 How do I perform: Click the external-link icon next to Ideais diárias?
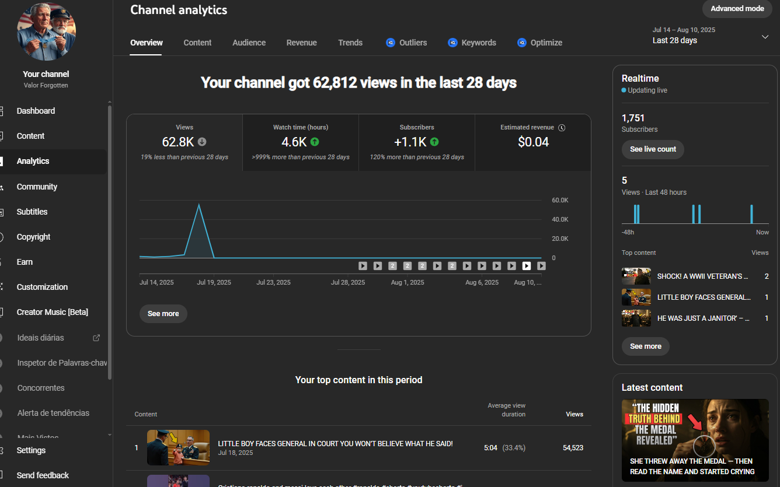click(x=97, y=338)
